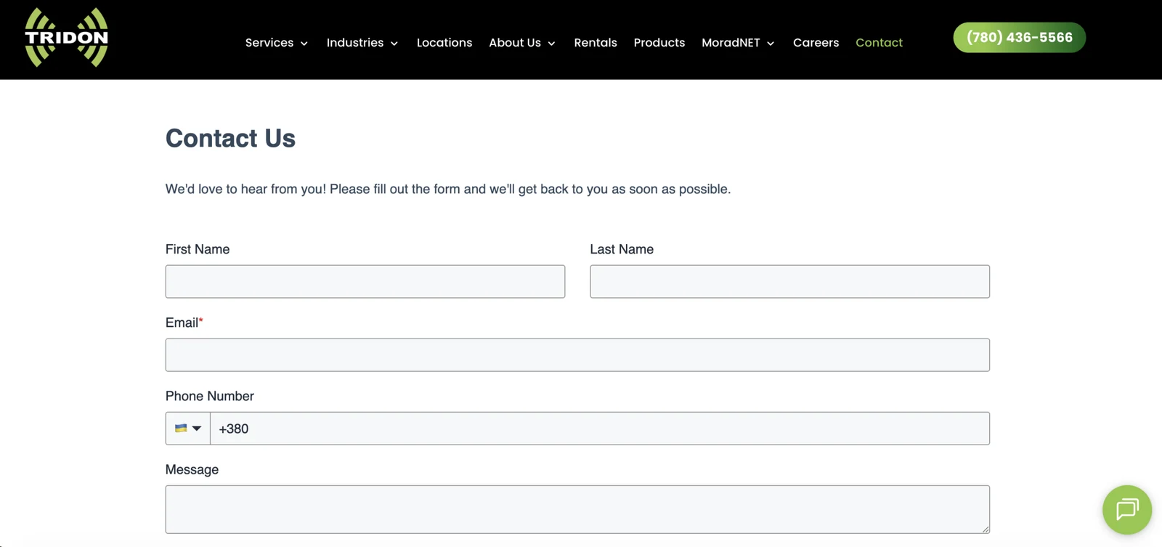Select the Contact nav link
This screenshot has width=1162, height=547.
pyautogui.click(x=879, y=43)
